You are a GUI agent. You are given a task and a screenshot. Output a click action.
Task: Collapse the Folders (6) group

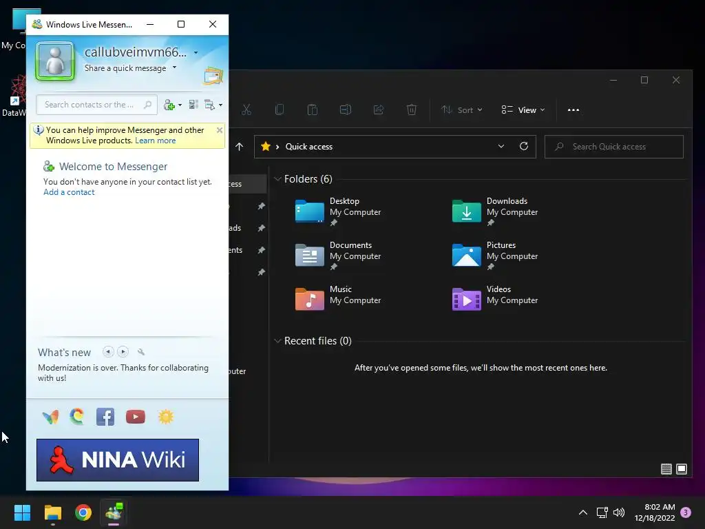pos(277,179)
